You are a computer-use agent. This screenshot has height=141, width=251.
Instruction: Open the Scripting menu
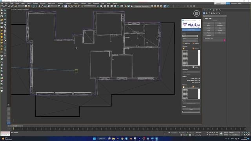click(x=76, y=3)
